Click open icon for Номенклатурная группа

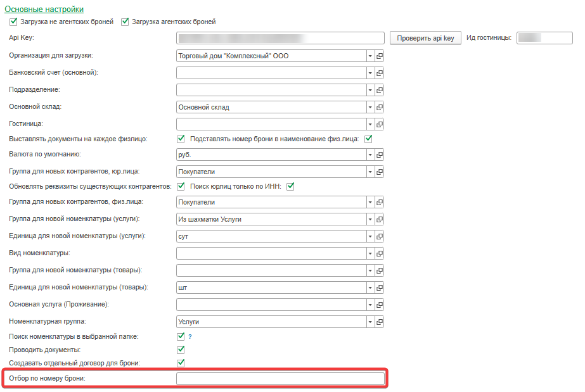pyautogui.click(x=380, y=322)
